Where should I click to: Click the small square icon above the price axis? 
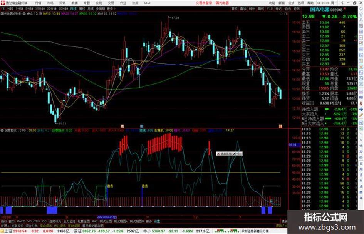tap(286, 14)
